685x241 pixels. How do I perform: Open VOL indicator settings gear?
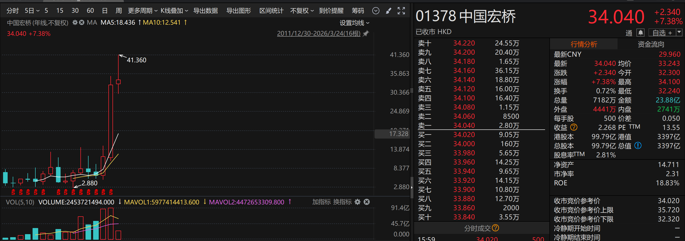(358, 202)
